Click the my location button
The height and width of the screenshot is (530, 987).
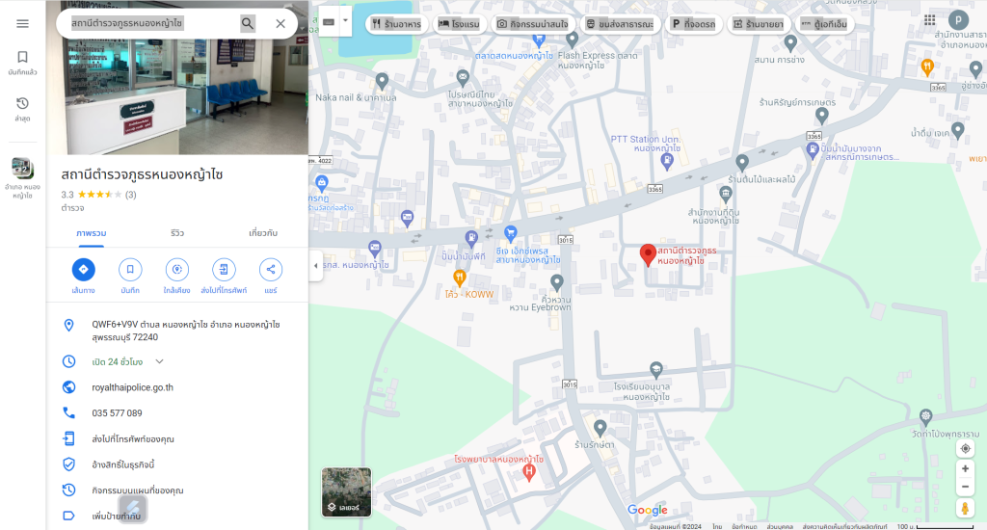coord(965,449)
